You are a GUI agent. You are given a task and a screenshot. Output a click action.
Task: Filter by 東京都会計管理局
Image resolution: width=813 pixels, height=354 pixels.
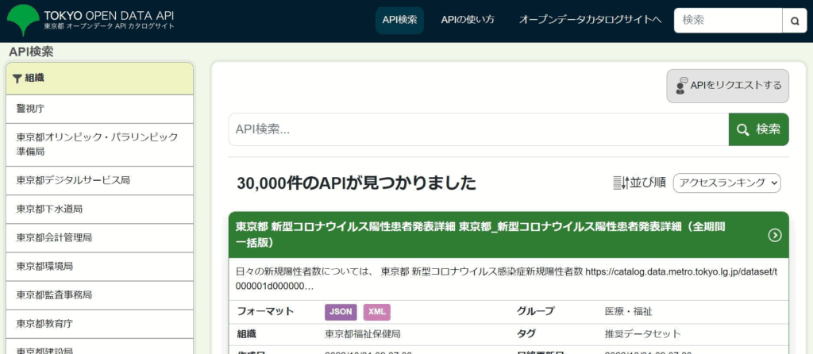point(99,238)
